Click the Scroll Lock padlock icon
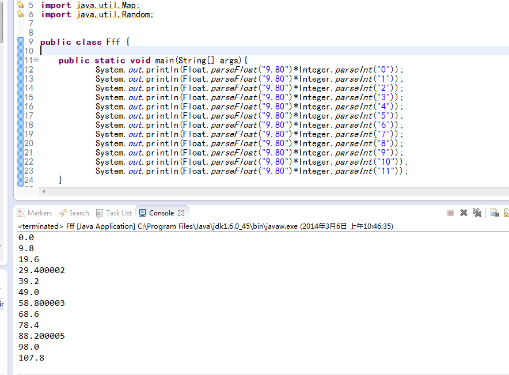Image resolution: width=509 pixels, height=375 pixels. [506, 213]
